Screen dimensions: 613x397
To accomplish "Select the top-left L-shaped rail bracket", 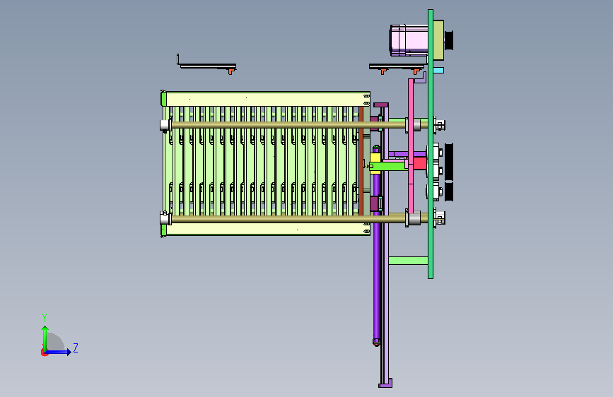I will point(206,64).
